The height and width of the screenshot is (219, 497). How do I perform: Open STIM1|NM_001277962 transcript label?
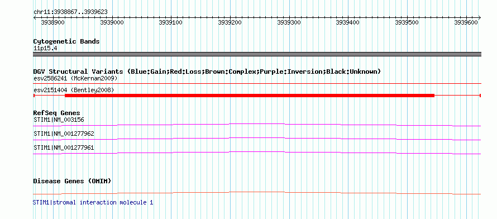tap(64, 134)
